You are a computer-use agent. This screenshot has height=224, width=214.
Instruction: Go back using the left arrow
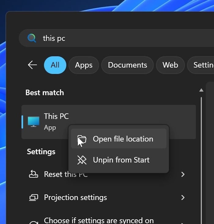pyautogui.click(x=32, y=65)
